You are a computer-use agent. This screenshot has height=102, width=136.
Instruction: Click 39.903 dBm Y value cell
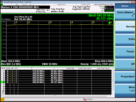pos(54,78)
